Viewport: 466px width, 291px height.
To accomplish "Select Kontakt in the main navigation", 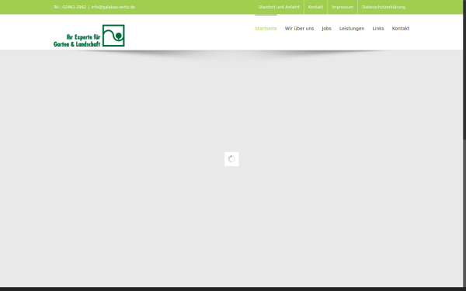I will click(401, 29).
